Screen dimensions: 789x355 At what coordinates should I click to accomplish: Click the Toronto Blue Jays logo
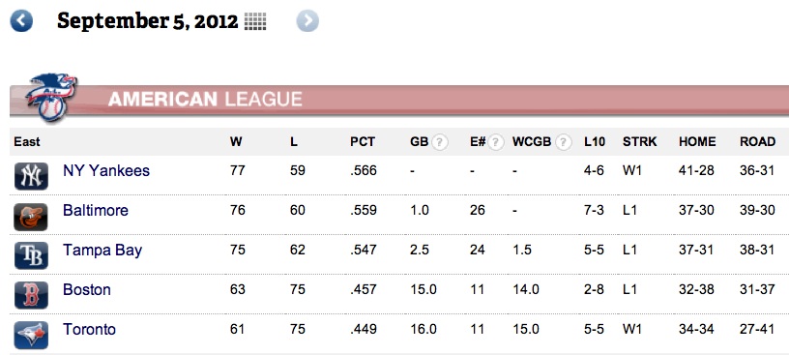point(31,335)
